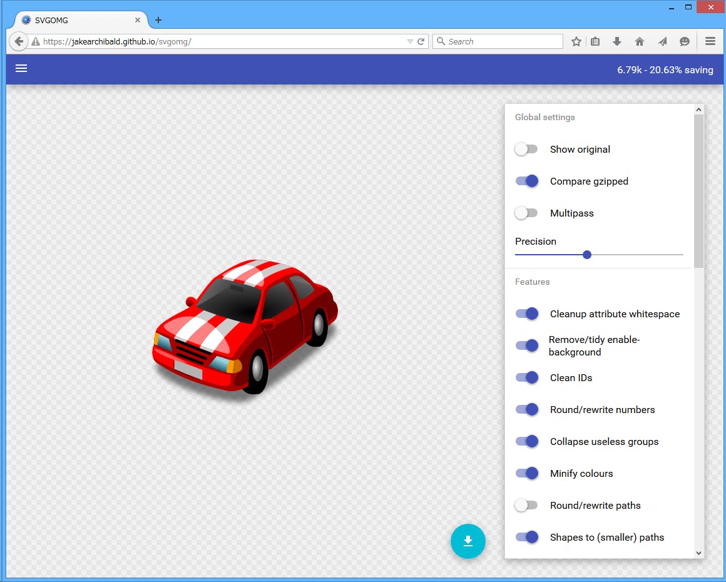Image resolution: width=726 pixels, height=582 pixels.
Task: Enable the Show original toggle
Action: tap(526, 149)
